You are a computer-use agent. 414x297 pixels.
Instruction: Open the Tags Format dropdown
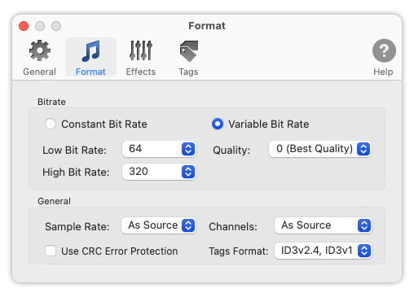[324, 251]
